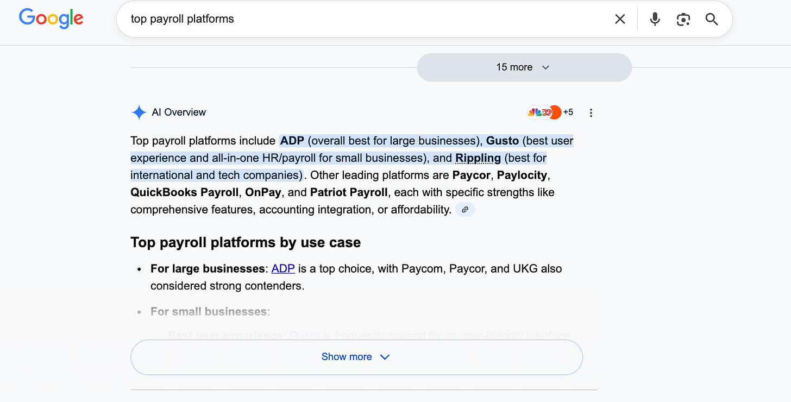Viewport: 791px width, 402px height.
Task: Click the red DP source favicon
Action: pyautogui.click(x=546, y=112)
